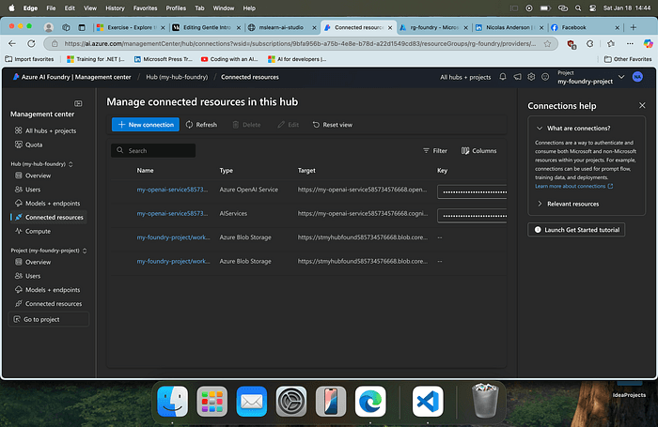Go to Azure AI Foundry Management center home

click(x=71, y=77)
